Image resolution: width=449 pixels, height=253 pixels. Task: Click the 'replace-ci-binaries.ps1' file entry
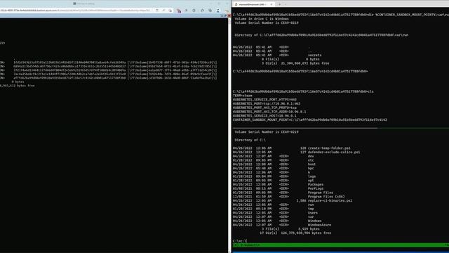(x=330, y=201)
